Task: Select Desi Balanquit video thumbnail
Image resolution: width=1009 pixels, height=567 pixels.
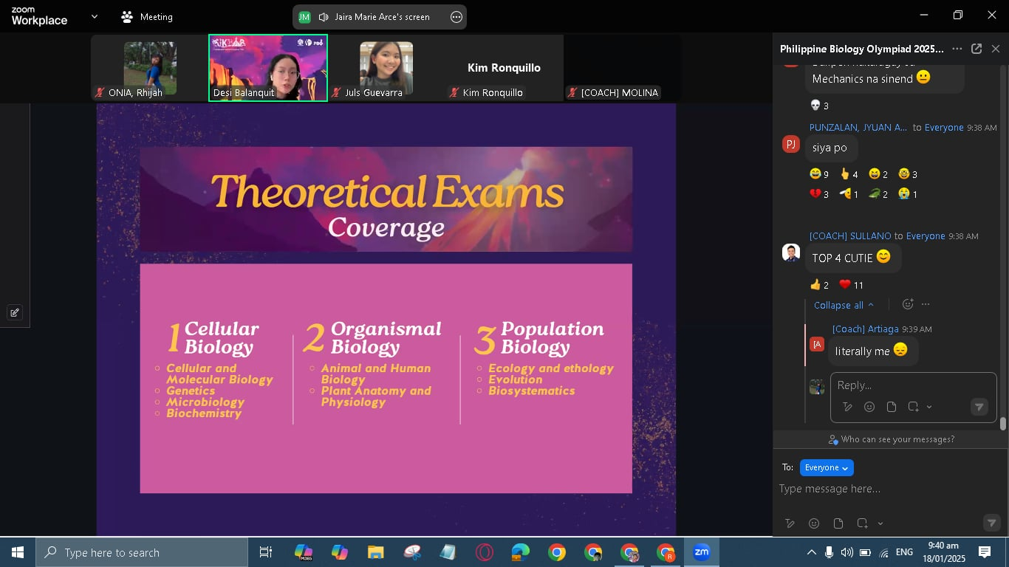Action: (x=268, y=67)
